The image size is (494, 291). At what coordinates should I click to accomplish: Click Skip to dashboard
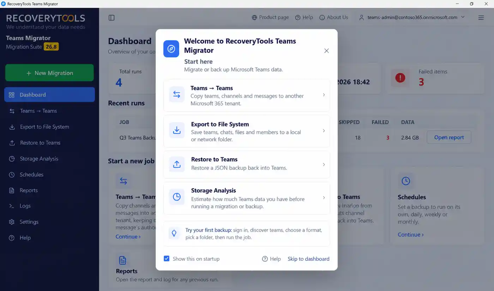pos(308,259)
